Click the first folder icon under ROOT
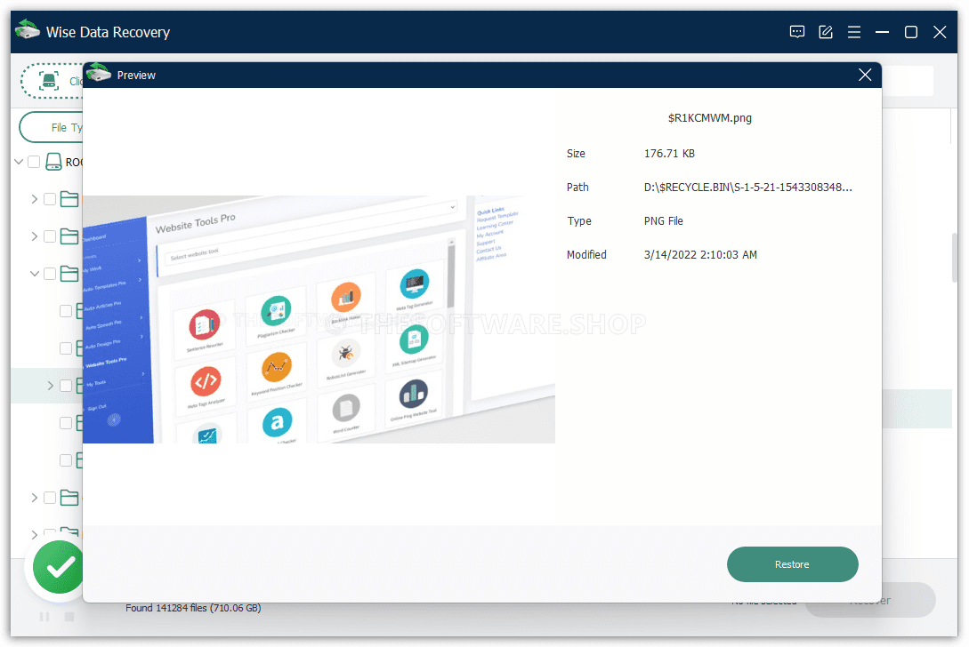Image resolution: width=969 pixels, height=647 pixels. pos(69,199)
